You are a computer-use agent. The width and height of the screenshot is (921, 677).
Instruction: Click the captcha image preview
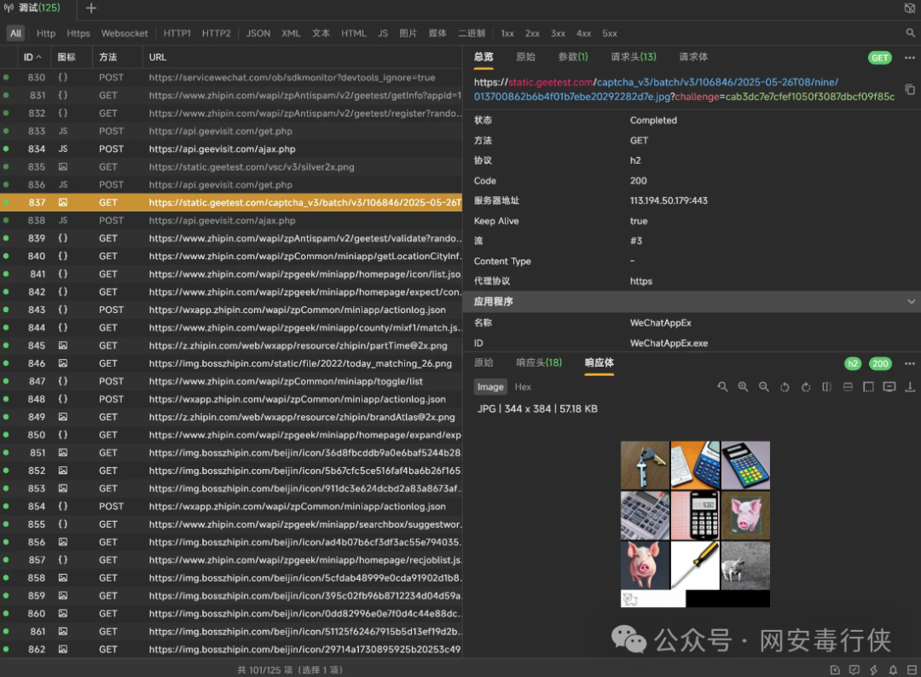coord(695,524)
